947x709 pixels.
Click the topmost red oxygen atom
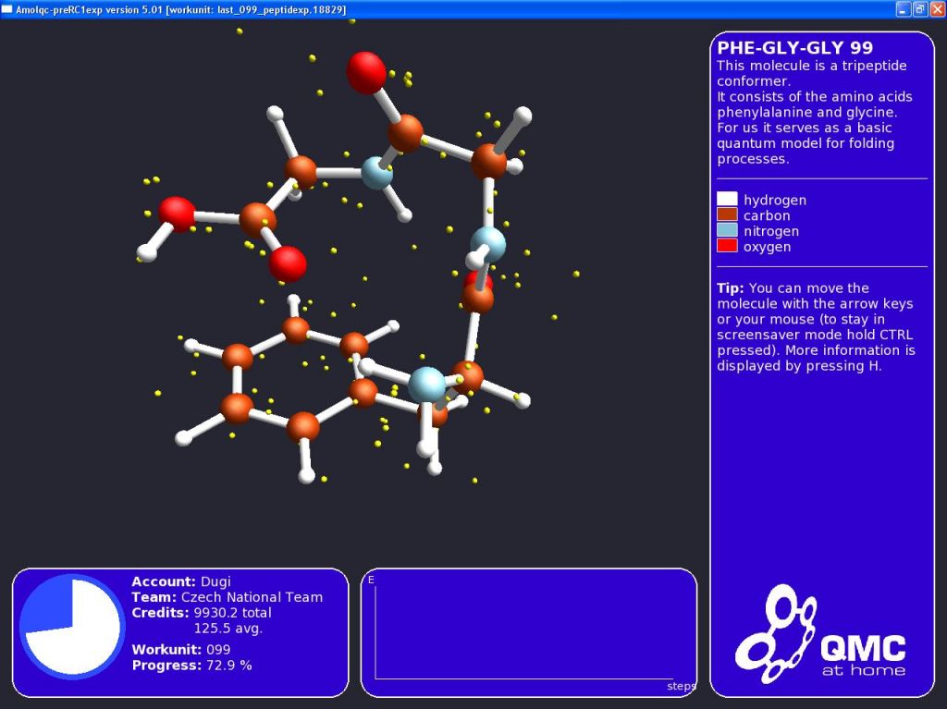(366, 72)
